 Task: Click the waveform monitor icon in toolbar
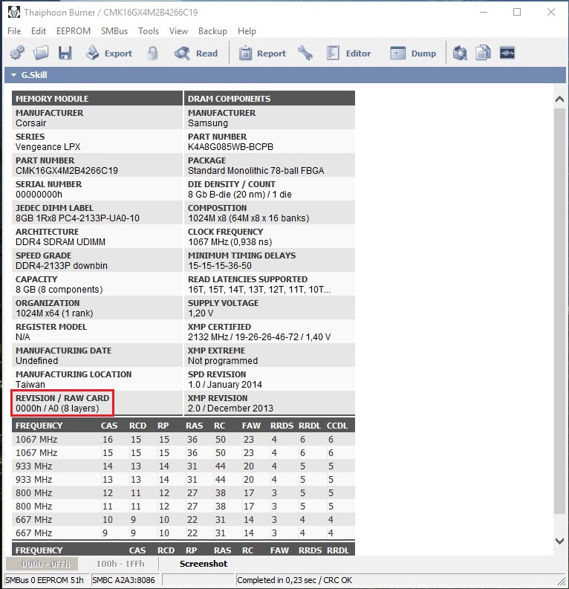click(x=507, y=53)
